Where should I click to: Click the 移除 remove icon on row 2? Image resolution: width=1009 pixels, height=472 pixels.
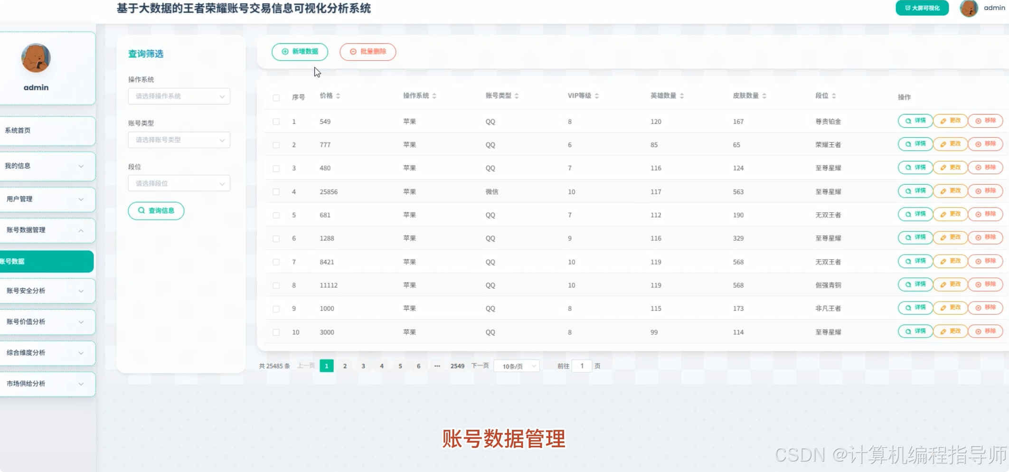tap(978, 144)
